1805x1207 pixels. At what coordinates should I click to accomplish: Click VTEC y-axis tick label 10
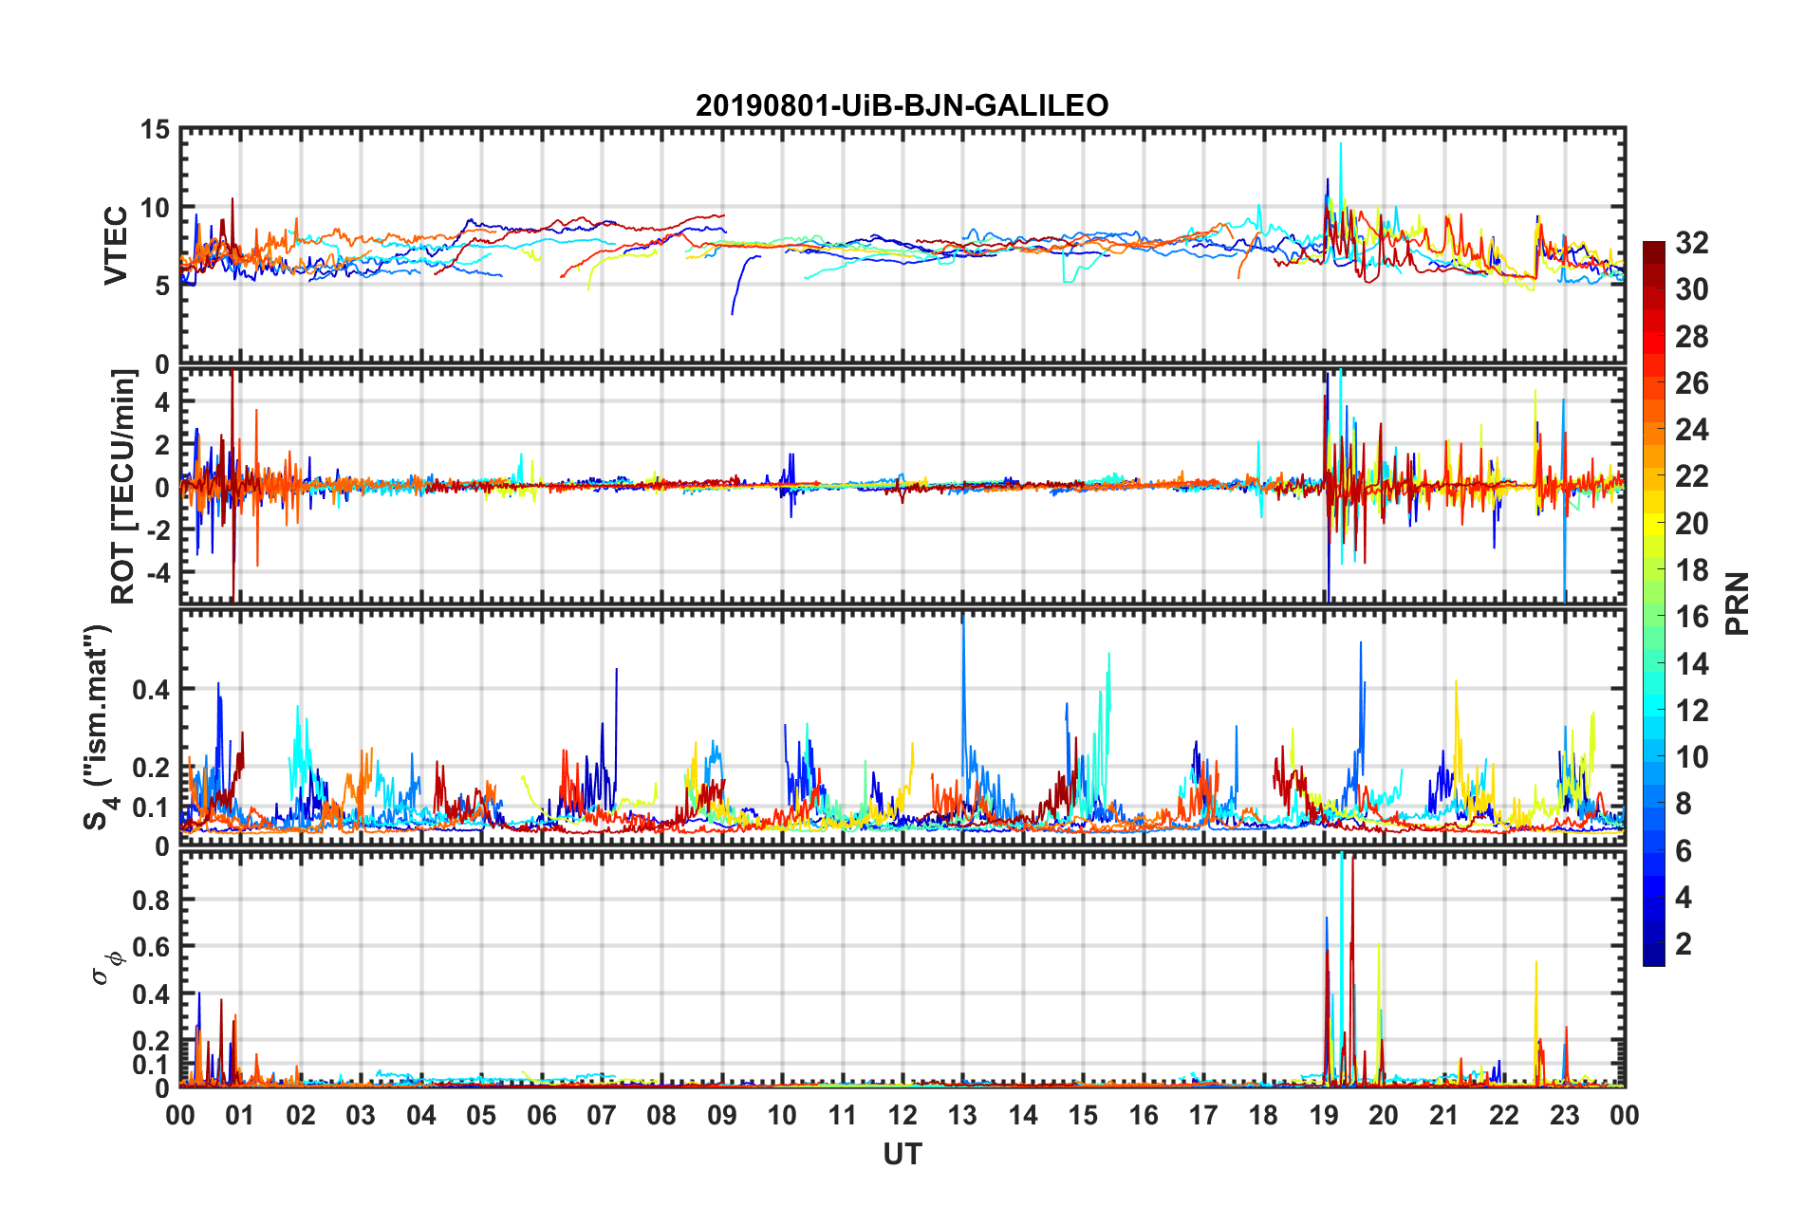click(x=155, y=208)
